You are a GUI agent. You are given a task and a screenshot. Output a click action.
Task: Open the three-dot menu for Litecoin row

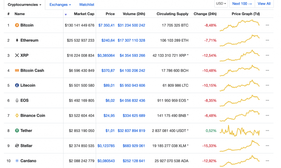point(268,85)
